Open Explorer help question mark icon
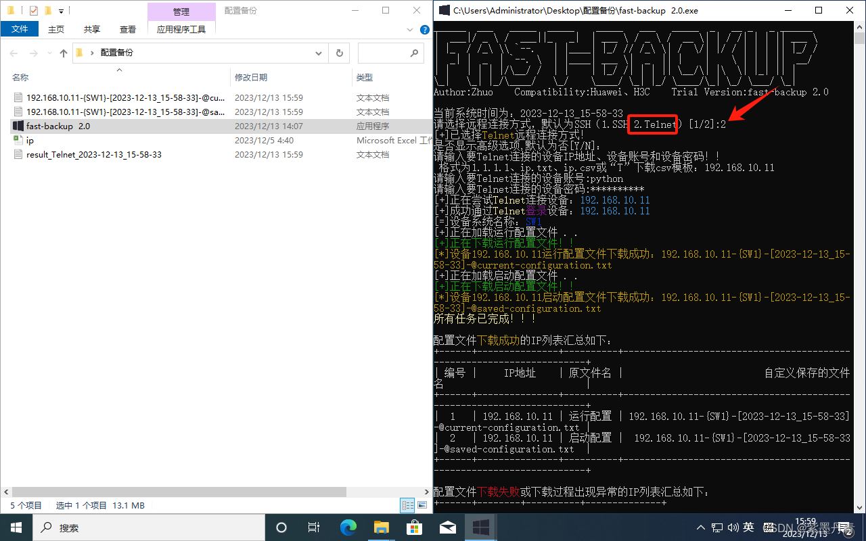The height and width of the screenshot is (541, 866). (424, 30)
